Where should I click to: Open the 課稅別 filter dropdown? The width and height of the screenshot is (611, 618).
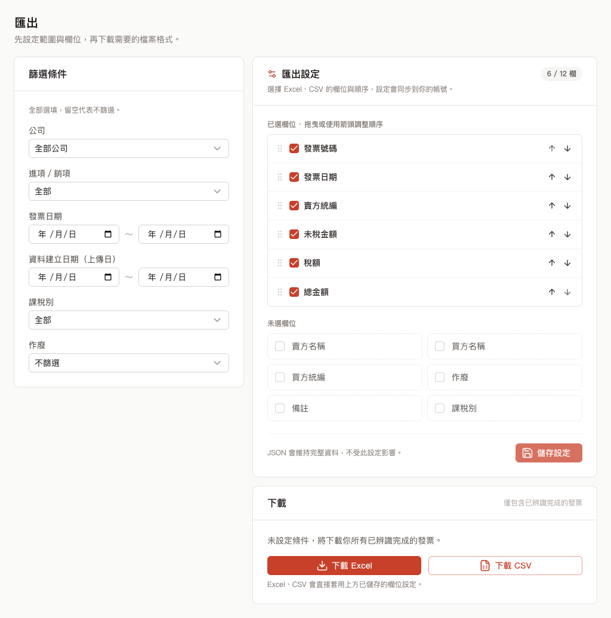coord(129,320)
